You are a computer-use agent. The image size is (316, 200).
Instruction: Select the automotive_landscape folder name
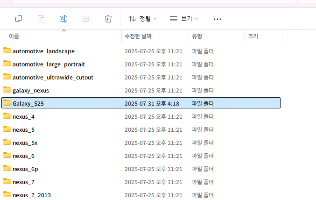pos(43,51)
